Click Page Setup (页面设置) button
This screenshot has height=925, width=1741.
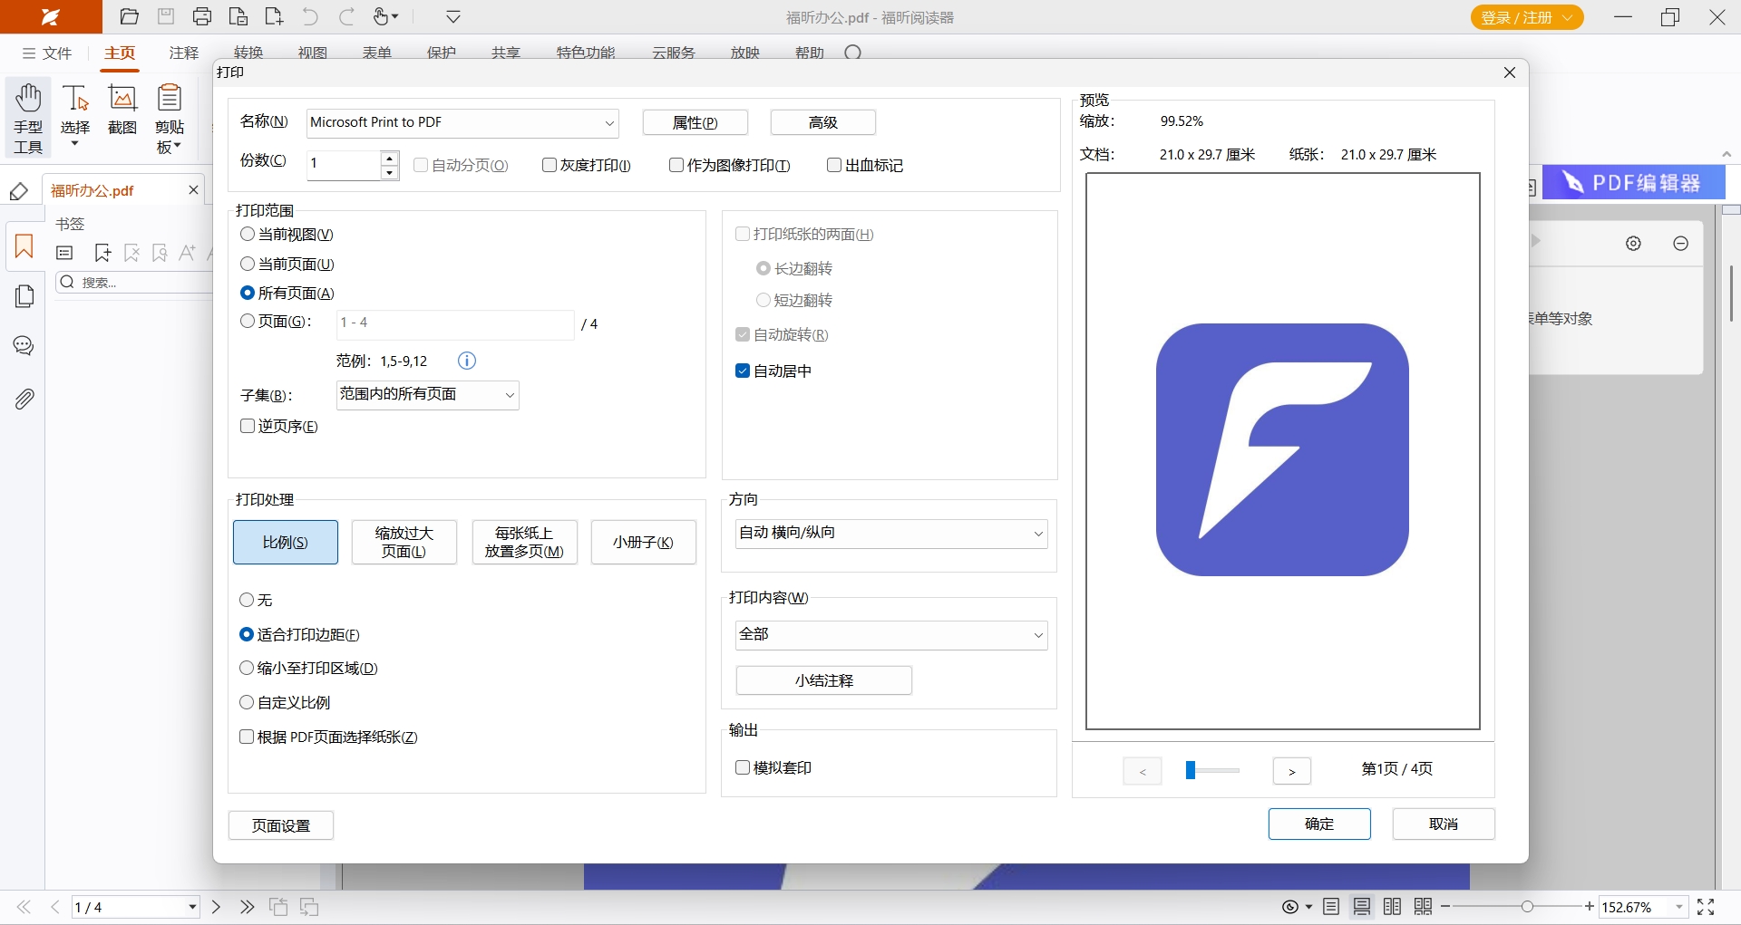(x=281, y=825)
